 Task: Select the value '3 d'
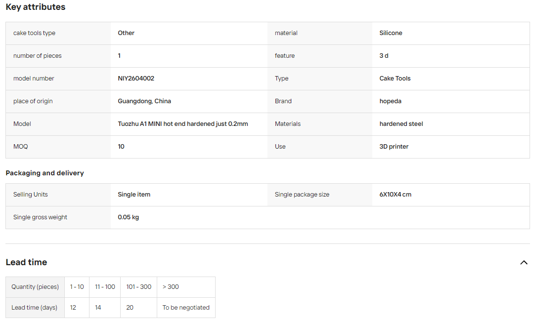click(x=384, y=56)
